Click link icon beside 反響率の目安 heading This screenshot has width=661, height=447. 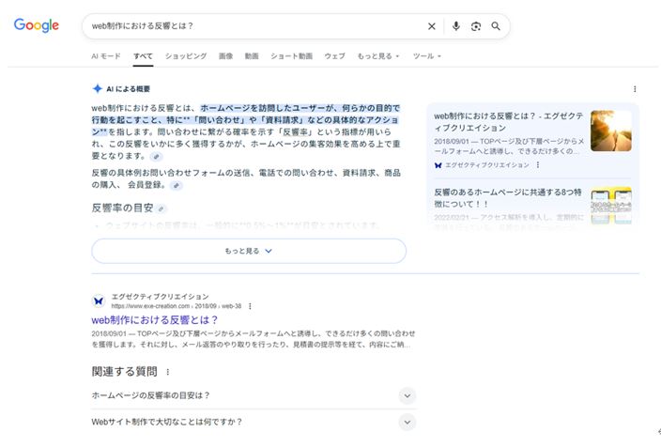coord(161,208)
